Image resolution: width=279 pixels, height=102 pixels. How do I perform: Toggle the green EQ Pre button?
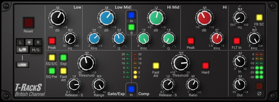(52, 71)
